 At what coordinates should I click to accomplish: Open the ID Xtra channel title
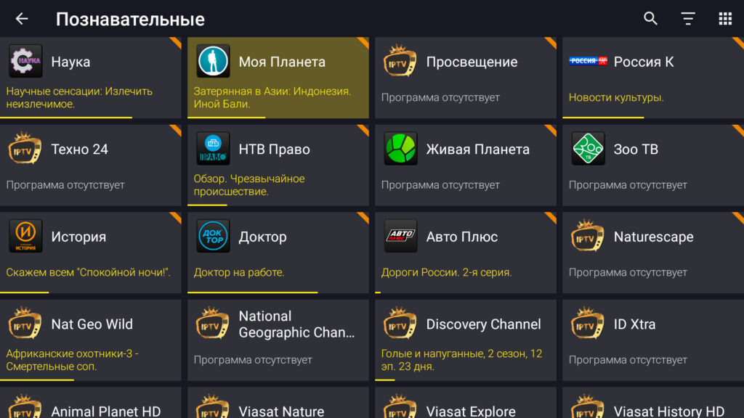pyautogui.click(x=634, y=324)
